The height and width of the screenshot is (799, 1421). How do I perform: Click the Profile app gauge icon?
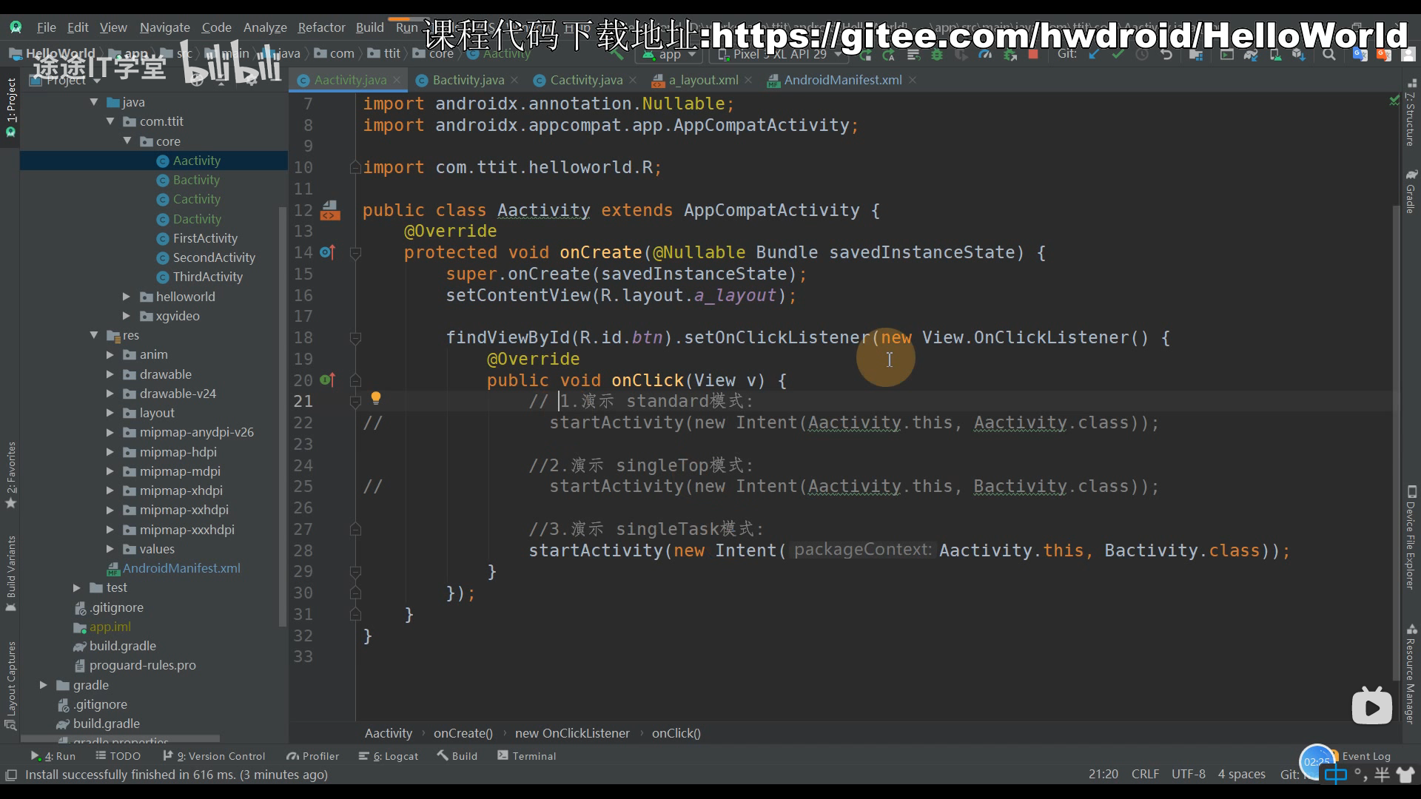click(x=985, y=54)
